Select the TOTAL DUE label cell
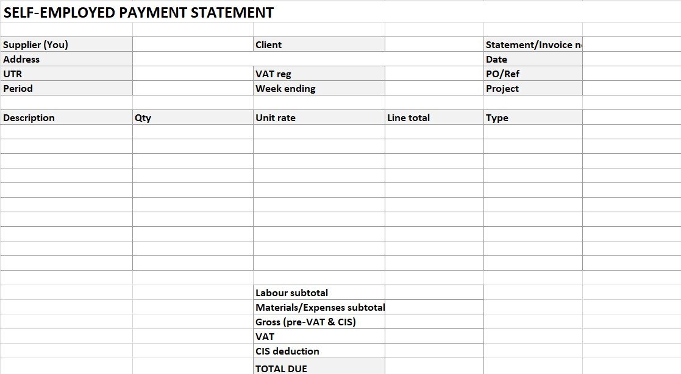Image resolution: width=681 pixels, height=374 pixels. pos(319,367)
